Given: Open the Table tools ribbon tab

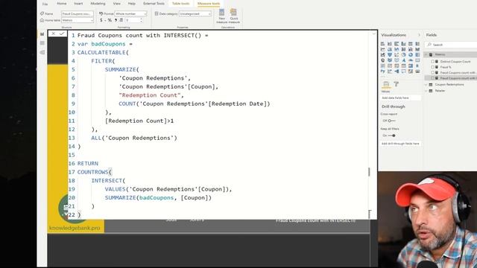Looking at the screenshot, I should pos(180,4).
